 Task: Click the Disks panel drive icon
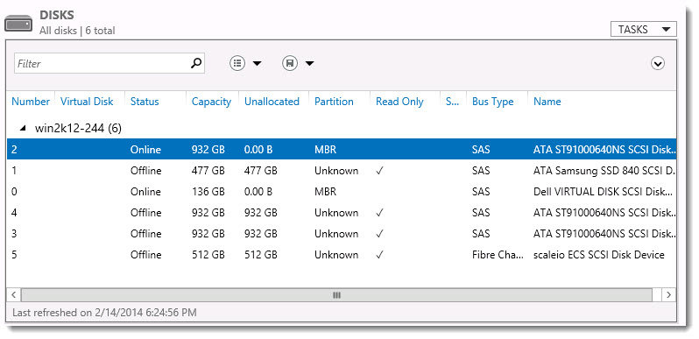[x=18, y=23]
